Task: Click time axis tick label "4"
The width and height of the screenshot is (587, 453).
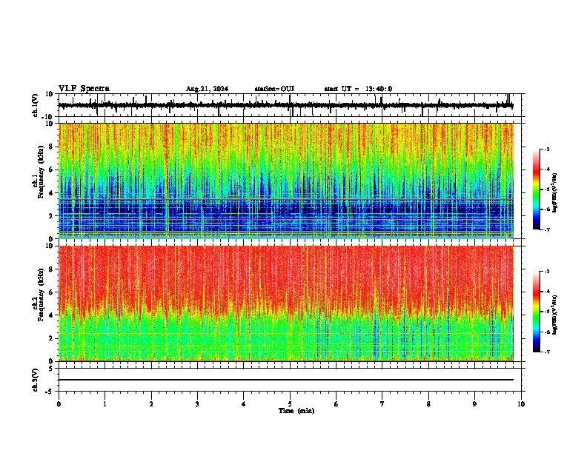Action: click(x=244, y=404)
